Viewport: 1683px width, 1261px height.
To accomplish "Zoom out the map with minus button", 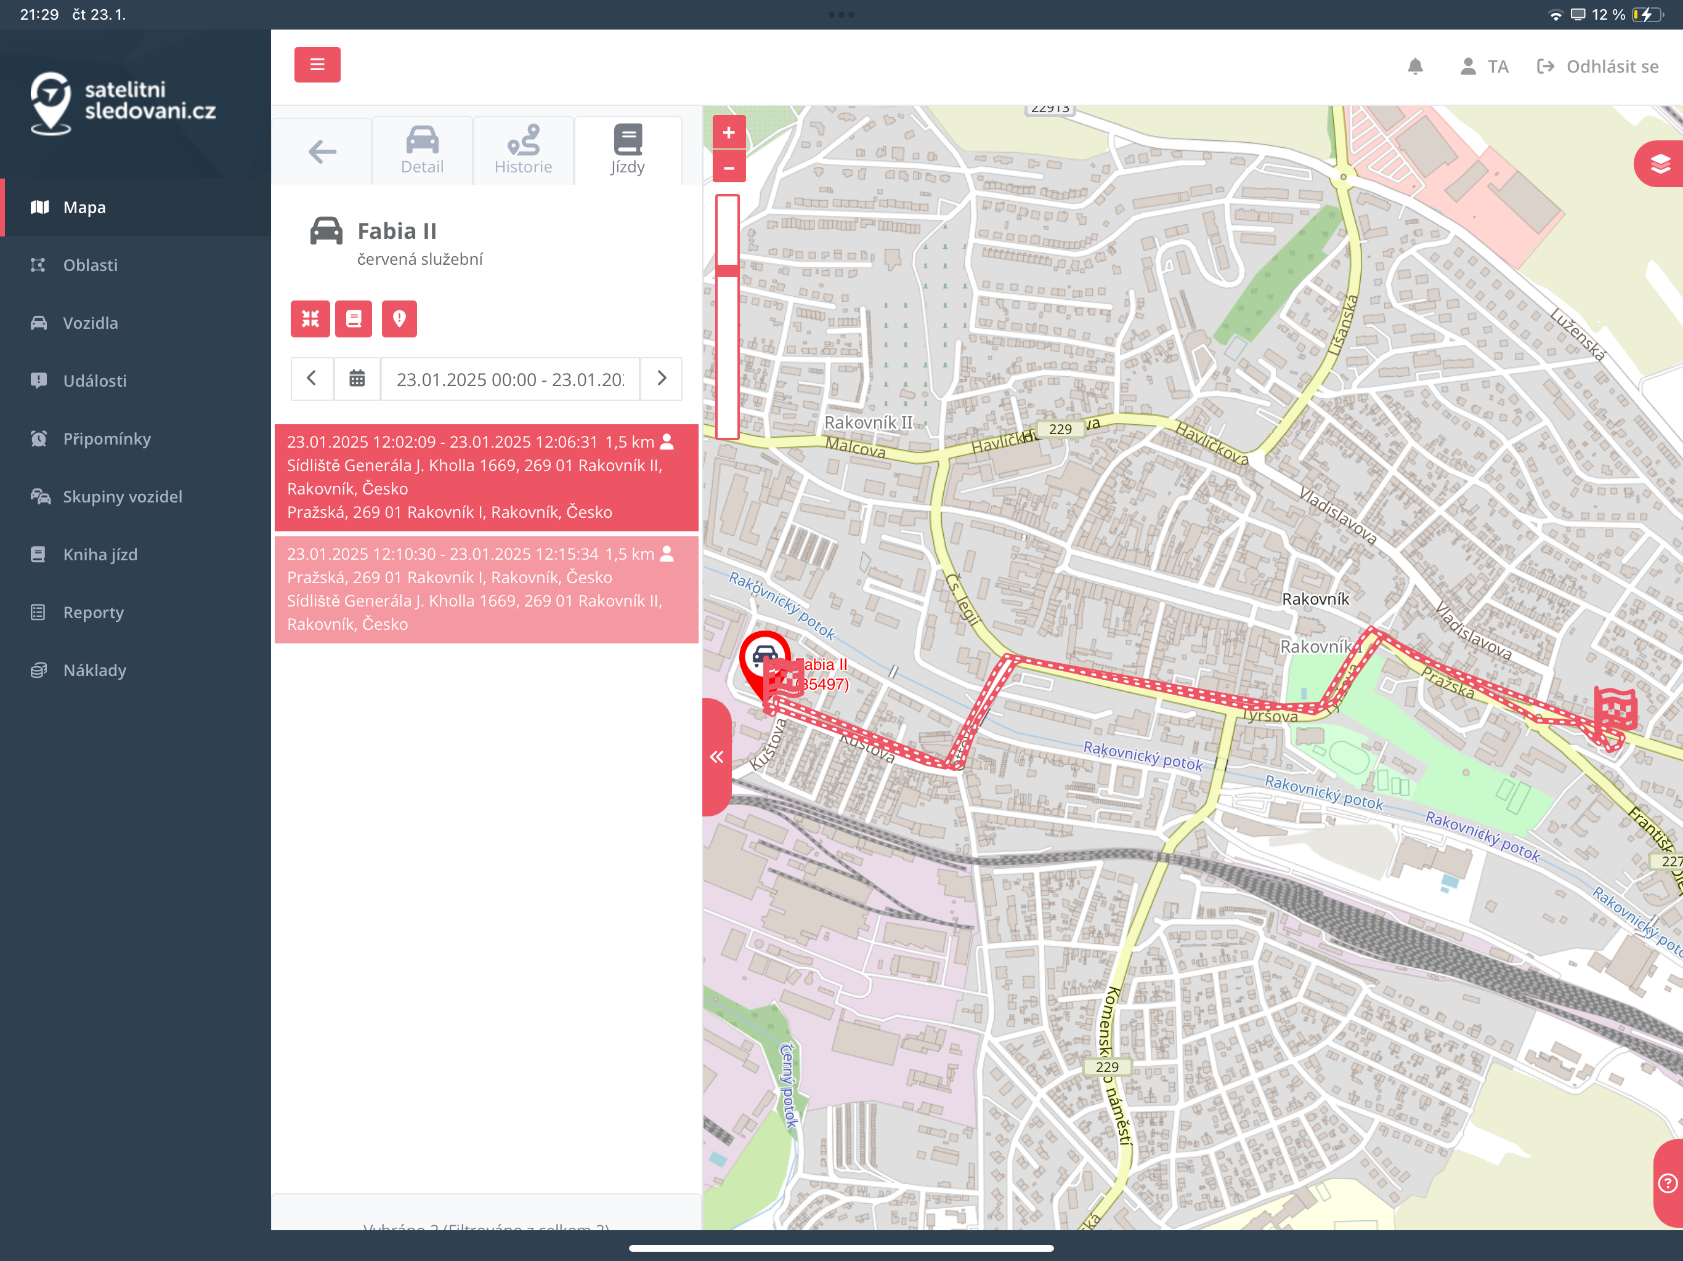I will pyautogui.click(x=729, y=167).
